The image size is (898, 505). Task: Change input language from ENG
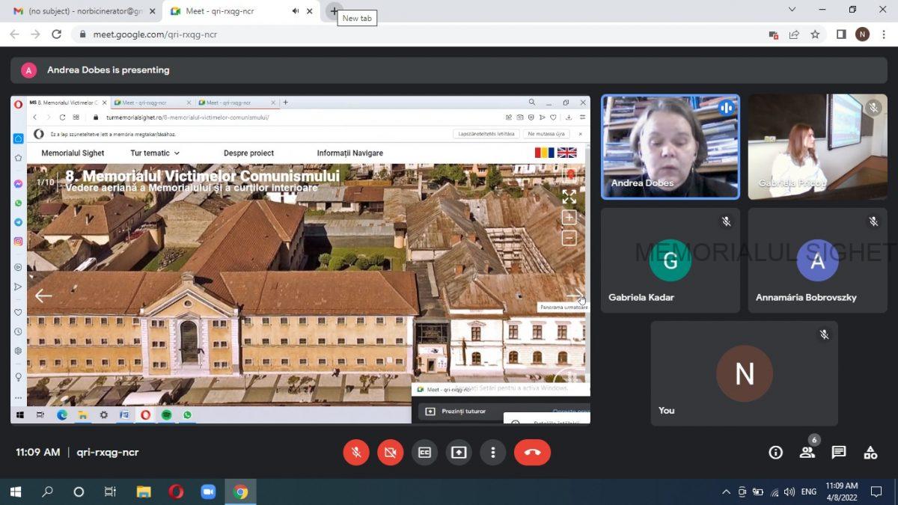point(809,492)
